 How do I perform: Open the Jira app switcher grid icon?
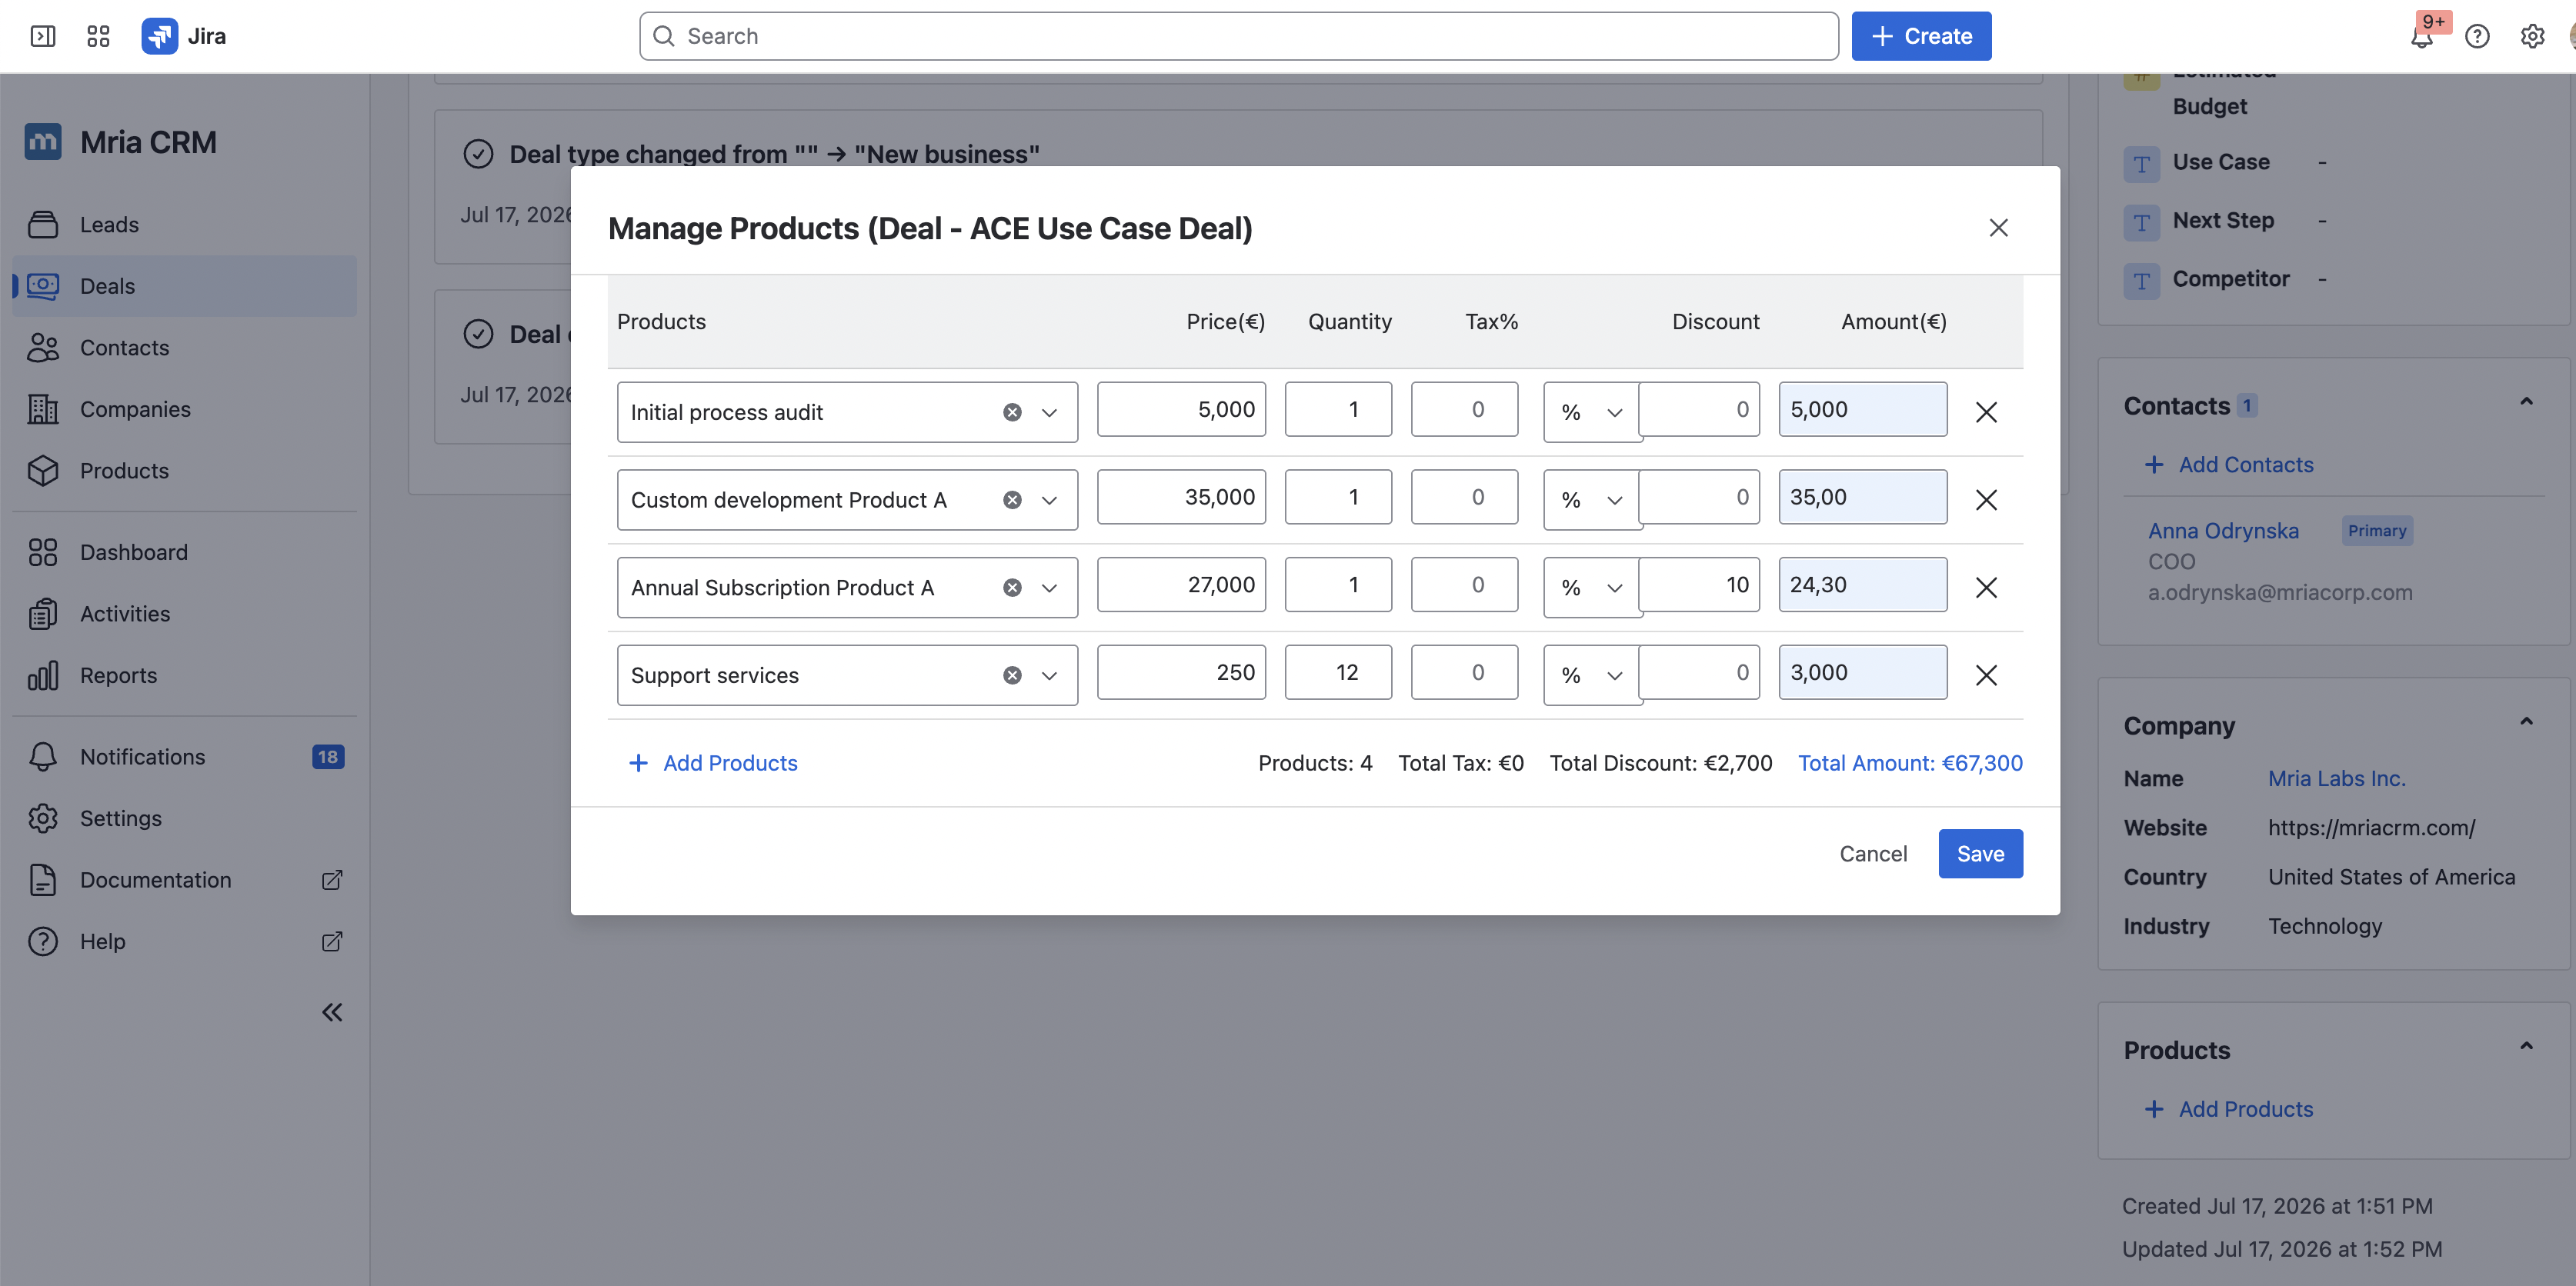tap(98, 36)
